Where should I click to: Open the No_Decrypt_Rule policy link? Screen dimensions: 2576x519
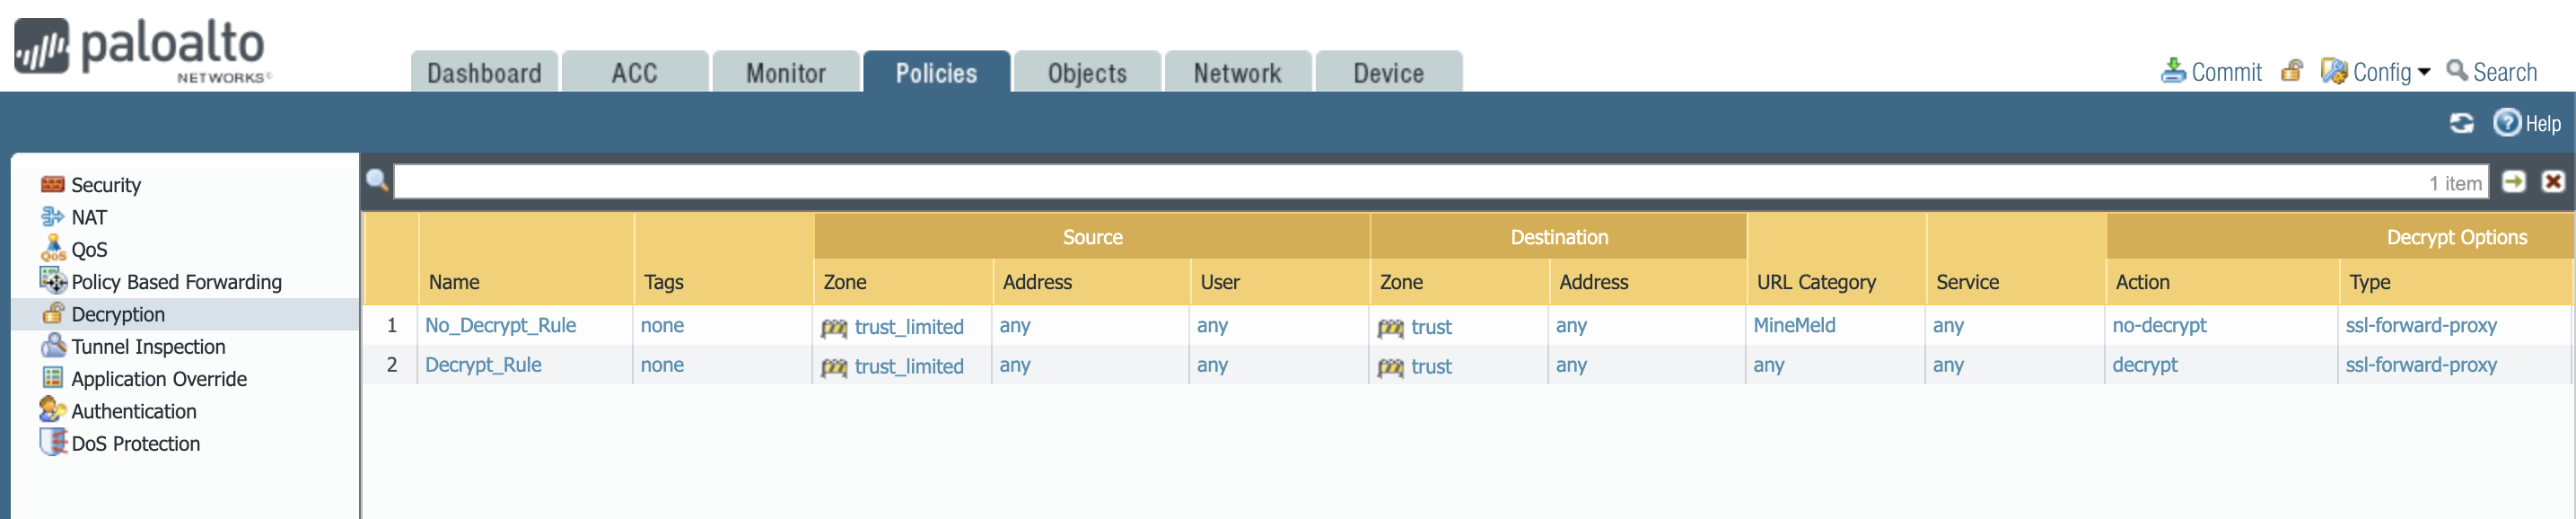[x=500, y=326]
